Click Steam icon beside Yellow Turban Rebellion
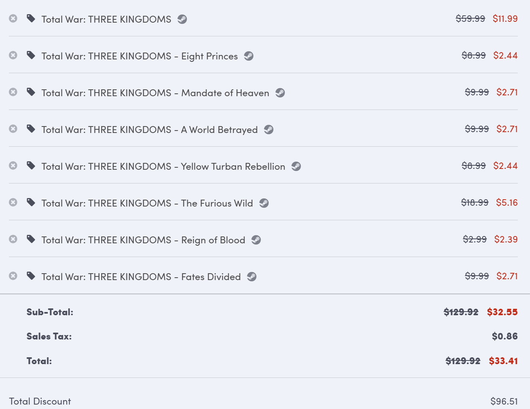This screenshot has height=409, width=530. pyautogui.click(x=296, y=167)
